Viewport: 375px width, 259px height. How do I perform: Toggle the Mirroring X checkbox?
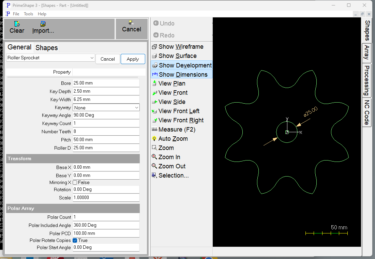coord(75,182)
